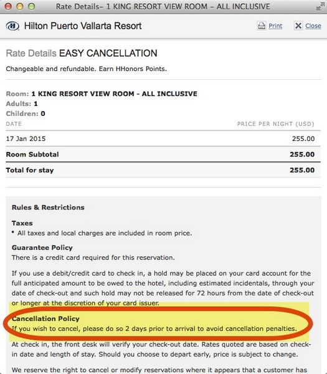The image size is (327, 374).
Task: Click the Taxes section heading
Action: click(x=22, y=223)
